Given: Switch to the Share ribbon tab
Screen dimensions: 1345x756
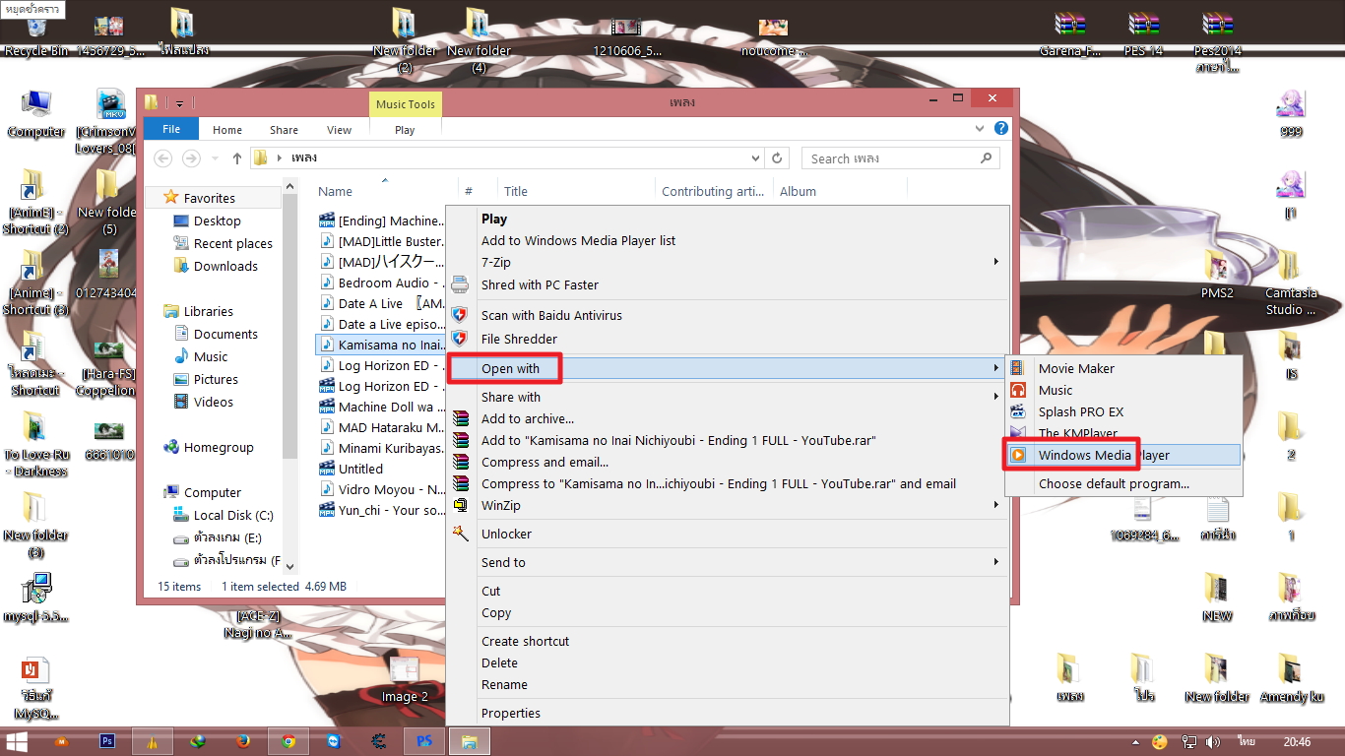Looking at the screenshot, I should point(285,129).
